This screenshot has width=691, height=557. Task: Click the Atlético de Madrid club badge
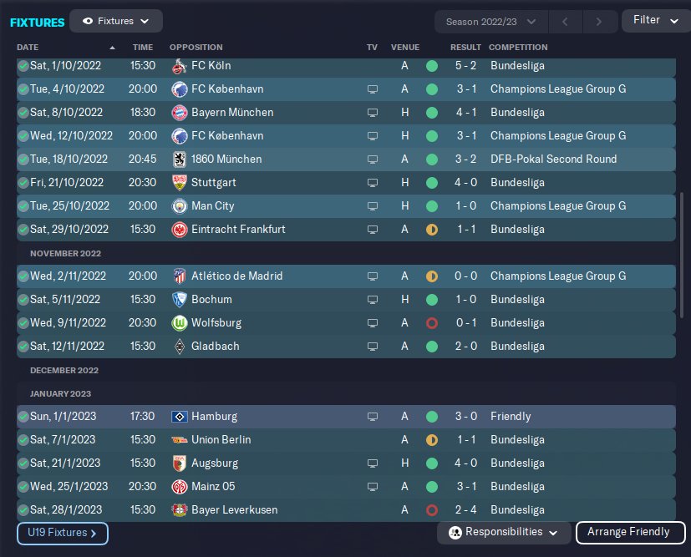point(178,276)
